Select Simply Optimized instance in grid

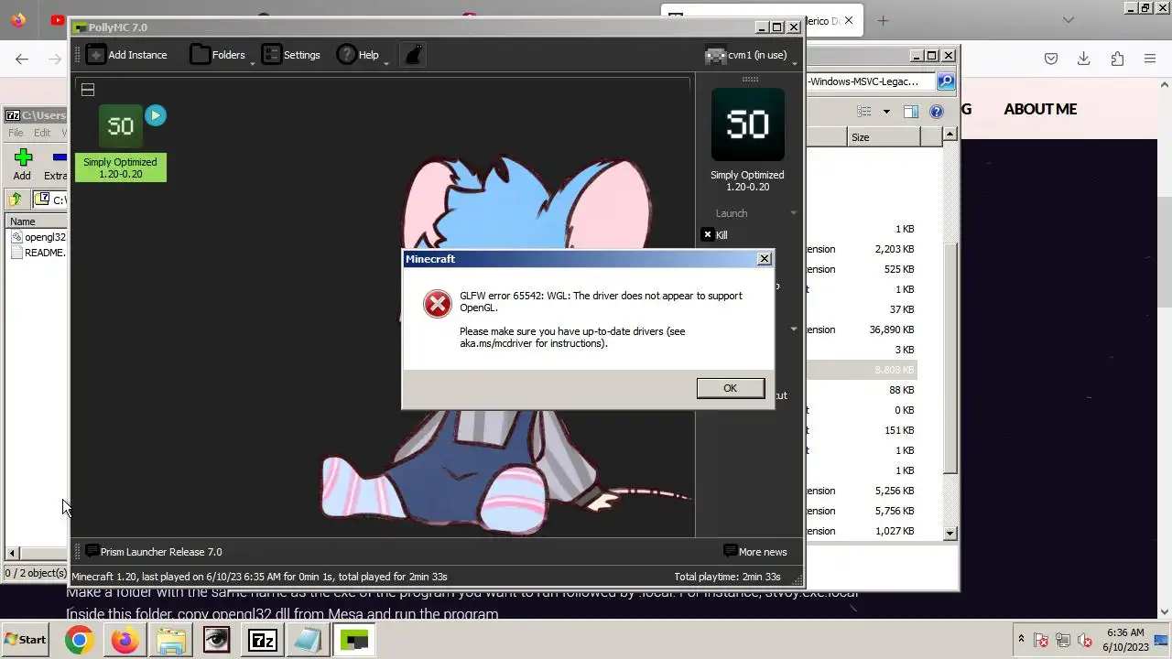pos(121,144)
